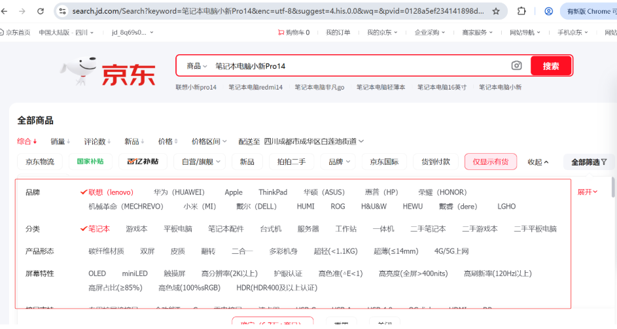617x329 pixels.
Task: Toggle the 国家补贴 filter
Action: coord(90,162)
